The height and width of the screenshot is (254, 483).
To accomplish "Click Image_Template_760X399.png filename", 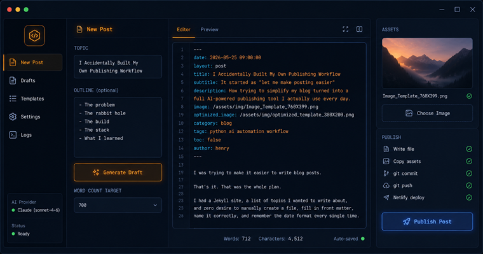I will [x=415, y=96].
